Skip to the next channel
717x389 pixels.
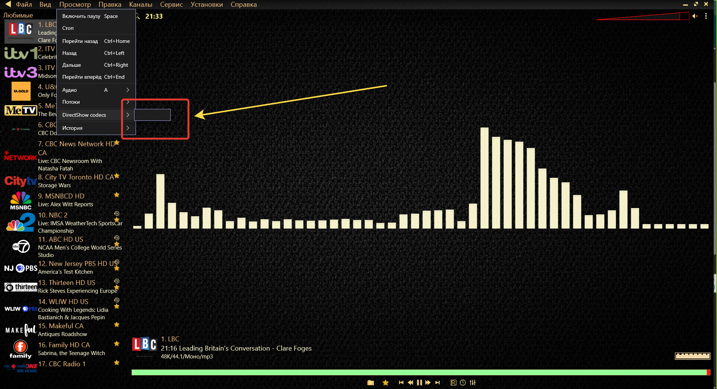tap(438, 383)
